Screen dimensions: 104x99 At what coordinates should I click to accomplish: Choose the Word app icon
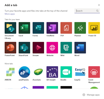pos(80,48)
